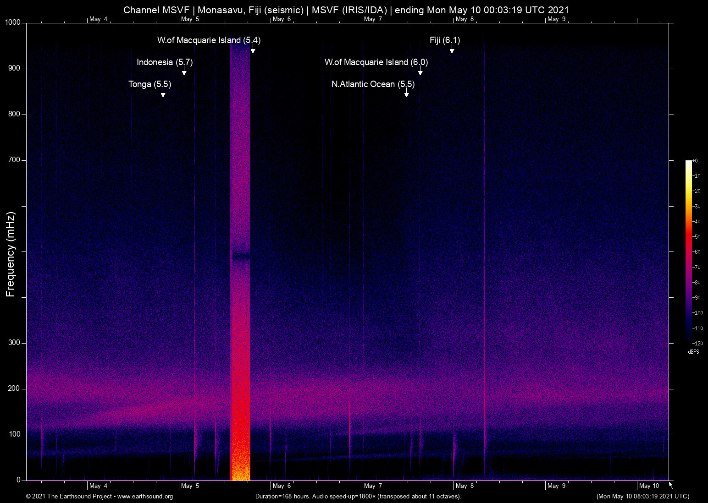Click the arrow marker under Indonesia (5.7)

click(184, 71)
